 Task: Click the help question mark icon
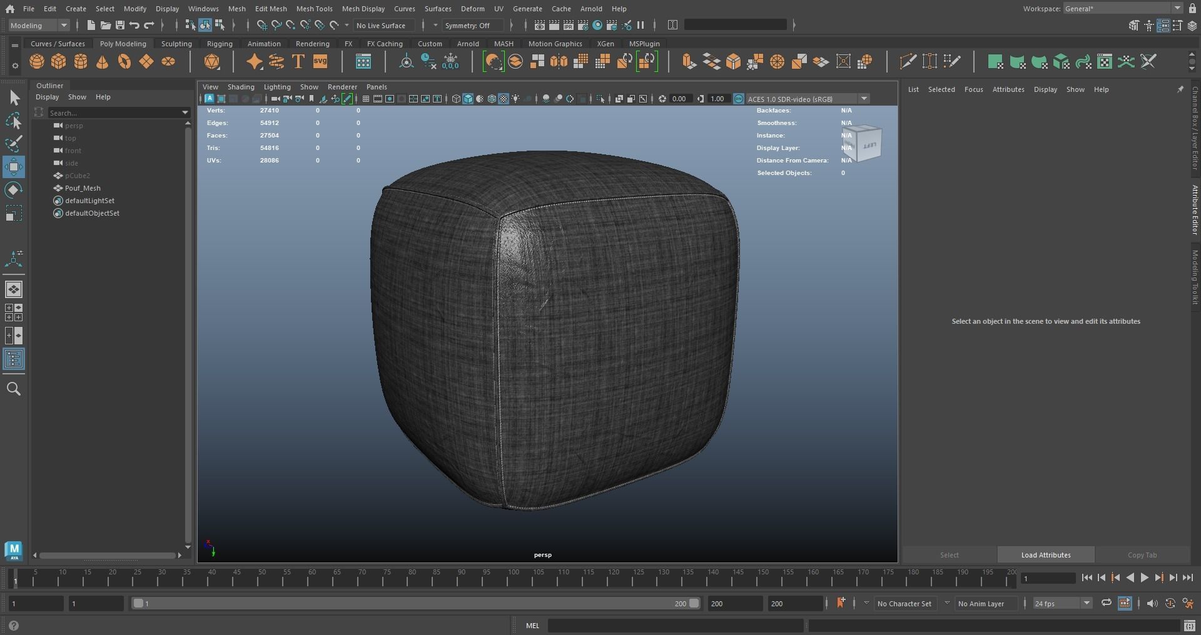coord(13,626)
